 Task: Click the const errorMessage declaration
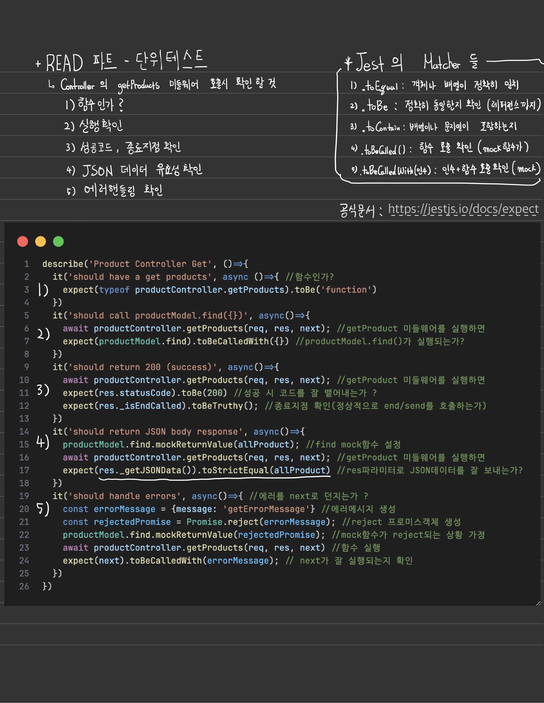pos(189,509)
